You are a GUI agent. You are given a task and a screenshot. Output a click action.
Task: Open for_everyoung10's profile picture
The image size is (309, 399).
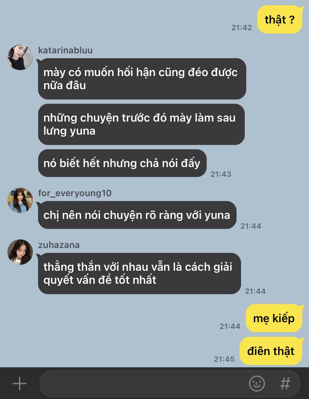[20, 200]
